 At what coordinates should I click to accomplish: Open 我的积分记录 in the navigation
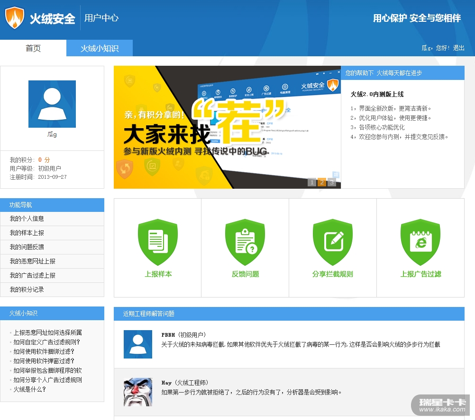pyautogui.click(x=52, y=290)
